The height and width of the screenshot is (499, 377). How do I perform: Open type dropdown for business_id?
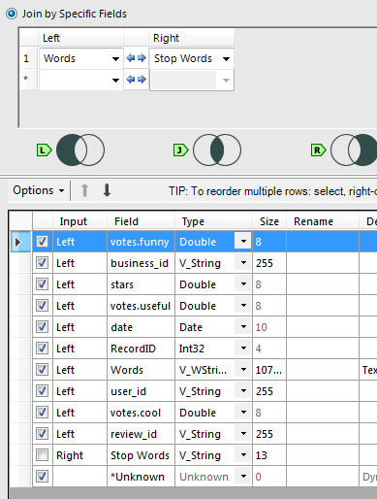tap(243, 263)
